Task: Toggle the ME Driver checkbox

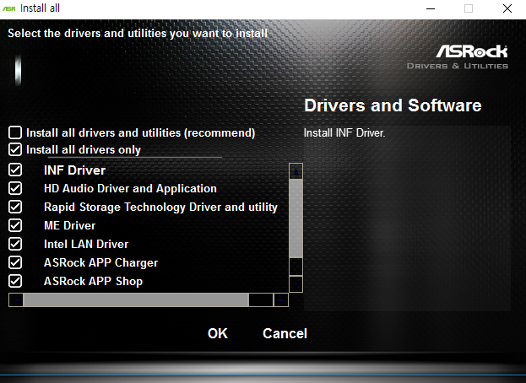Action: pos(15,225)
